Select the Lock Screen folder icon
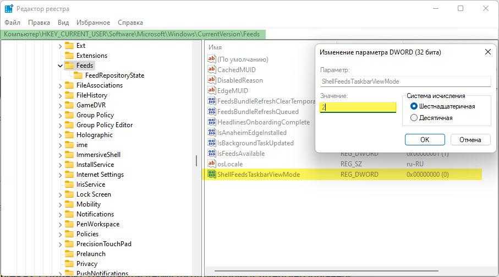 pos(69,194)
